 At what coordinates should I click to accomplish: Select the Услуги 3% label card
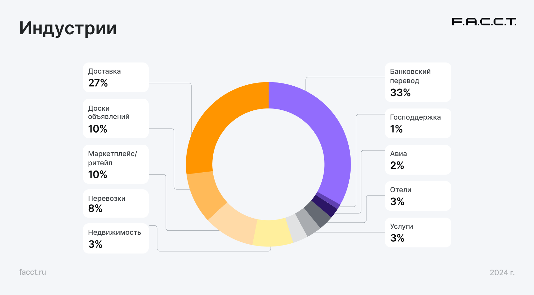(x=418, y=232)
